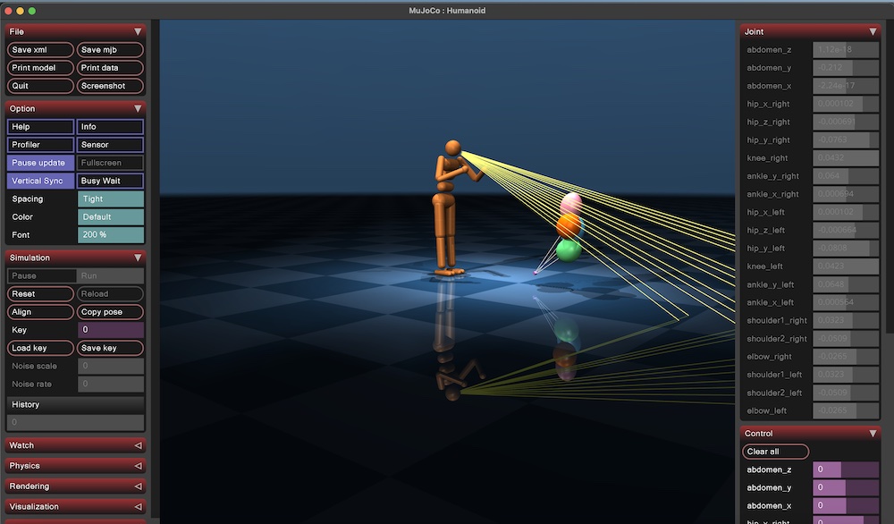Expand the Rendering section arrow
This screenshot has height=524, width=894.
(138, 486)
